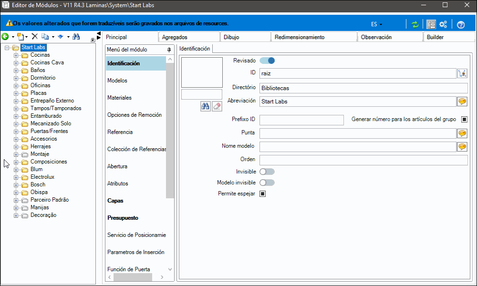Viewport: 477px width, 286px height.
Task: Click the help question mark icon
Action: point(461,25)
